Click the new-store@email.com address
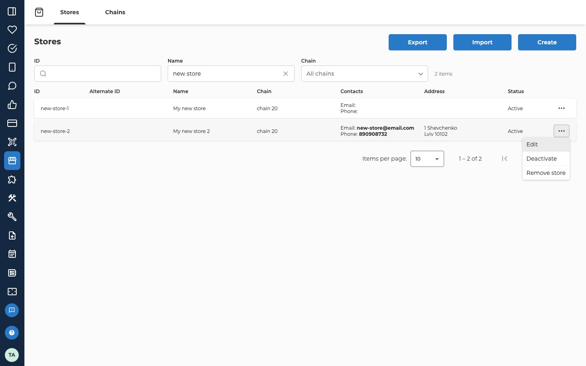 pyautogui.click(x=385, y=128)
